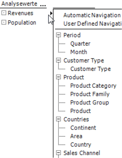Viewport: 122px width, 158px height.
Task: Select the Country level
Action: 81,145
